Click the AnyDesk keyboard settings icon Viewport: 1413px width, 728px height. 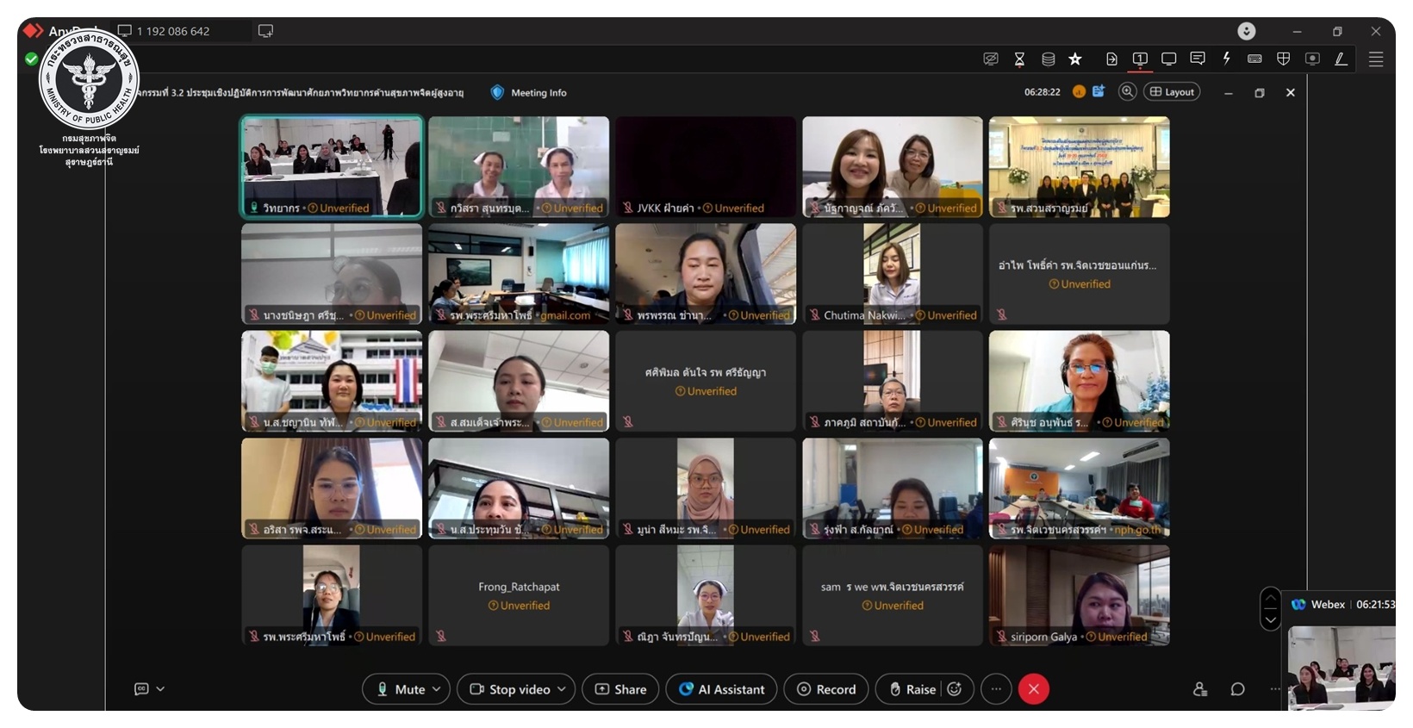[x=1254, y=59]
